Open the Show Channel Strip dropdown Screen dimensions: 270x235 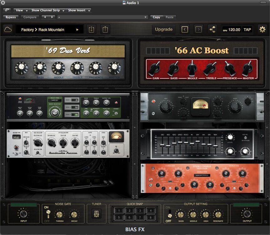47,10
